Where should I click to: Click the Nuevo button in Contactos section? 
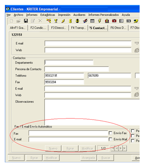(x=53, y=148)
